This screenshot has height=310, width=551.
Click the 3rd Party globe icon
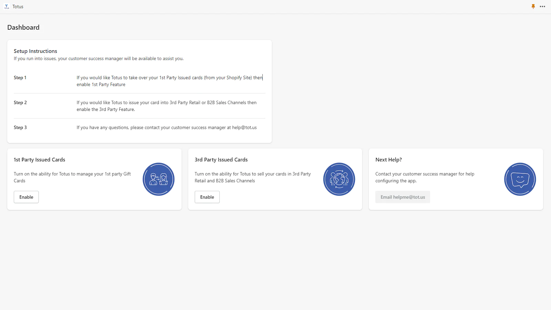click(339, 179)
